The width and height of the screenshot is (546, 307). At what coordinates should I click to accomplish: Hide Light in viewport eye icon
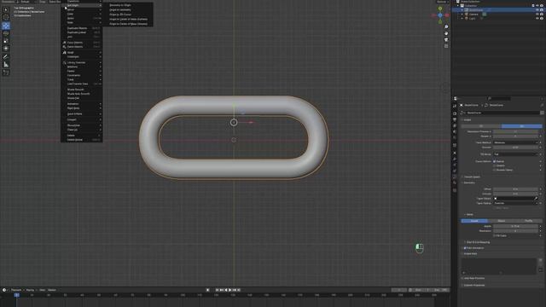tap(537, 18)
